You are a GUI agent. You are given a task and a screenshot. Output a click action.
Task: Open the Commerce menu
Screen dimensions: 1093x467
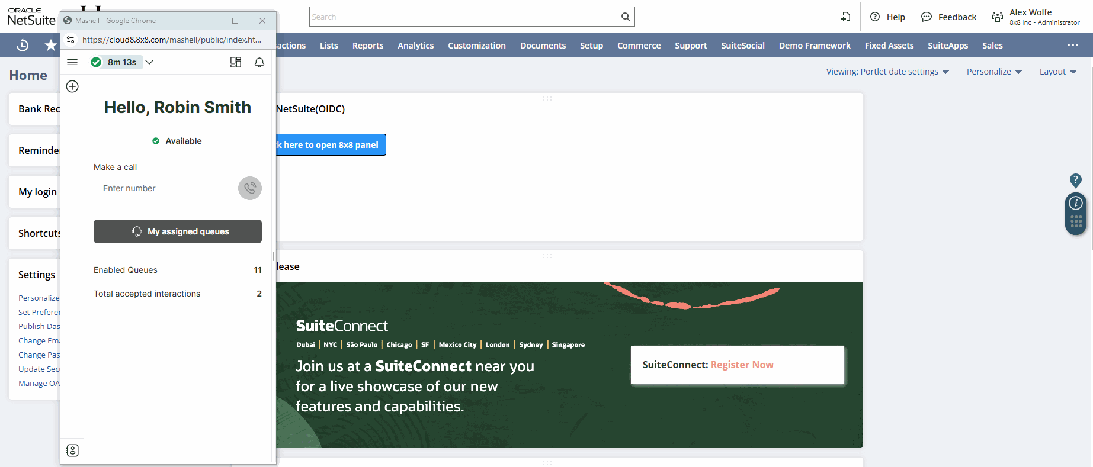pos(639,46)
